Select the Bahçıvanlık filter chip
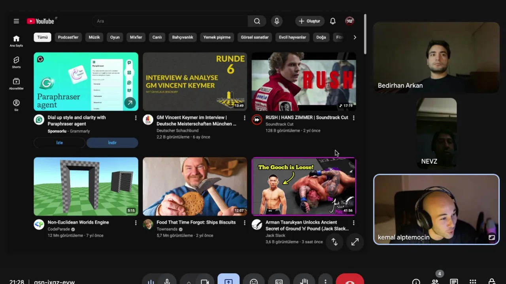506x284 pixels. pos(183,37)
